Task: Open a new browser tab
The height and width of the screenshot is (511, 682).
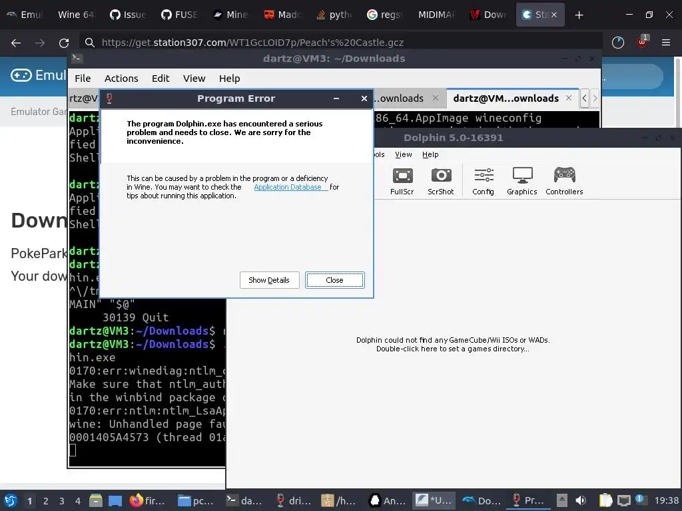Action: 579,15
